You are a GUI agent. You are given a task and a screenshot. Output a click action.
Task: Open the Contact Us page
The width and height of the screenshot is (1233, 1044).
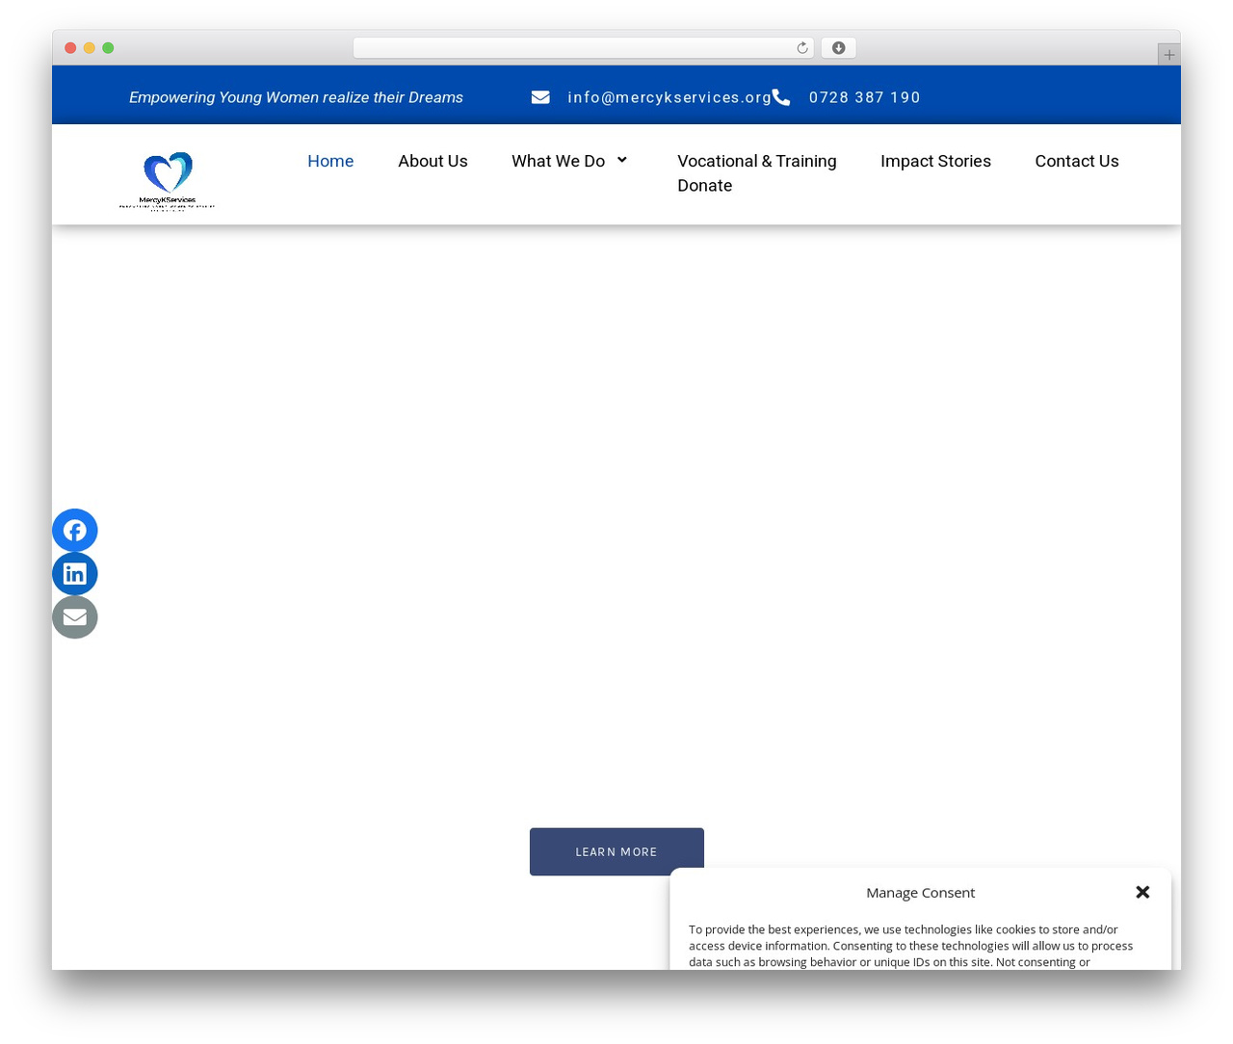tap(1076, 161)
